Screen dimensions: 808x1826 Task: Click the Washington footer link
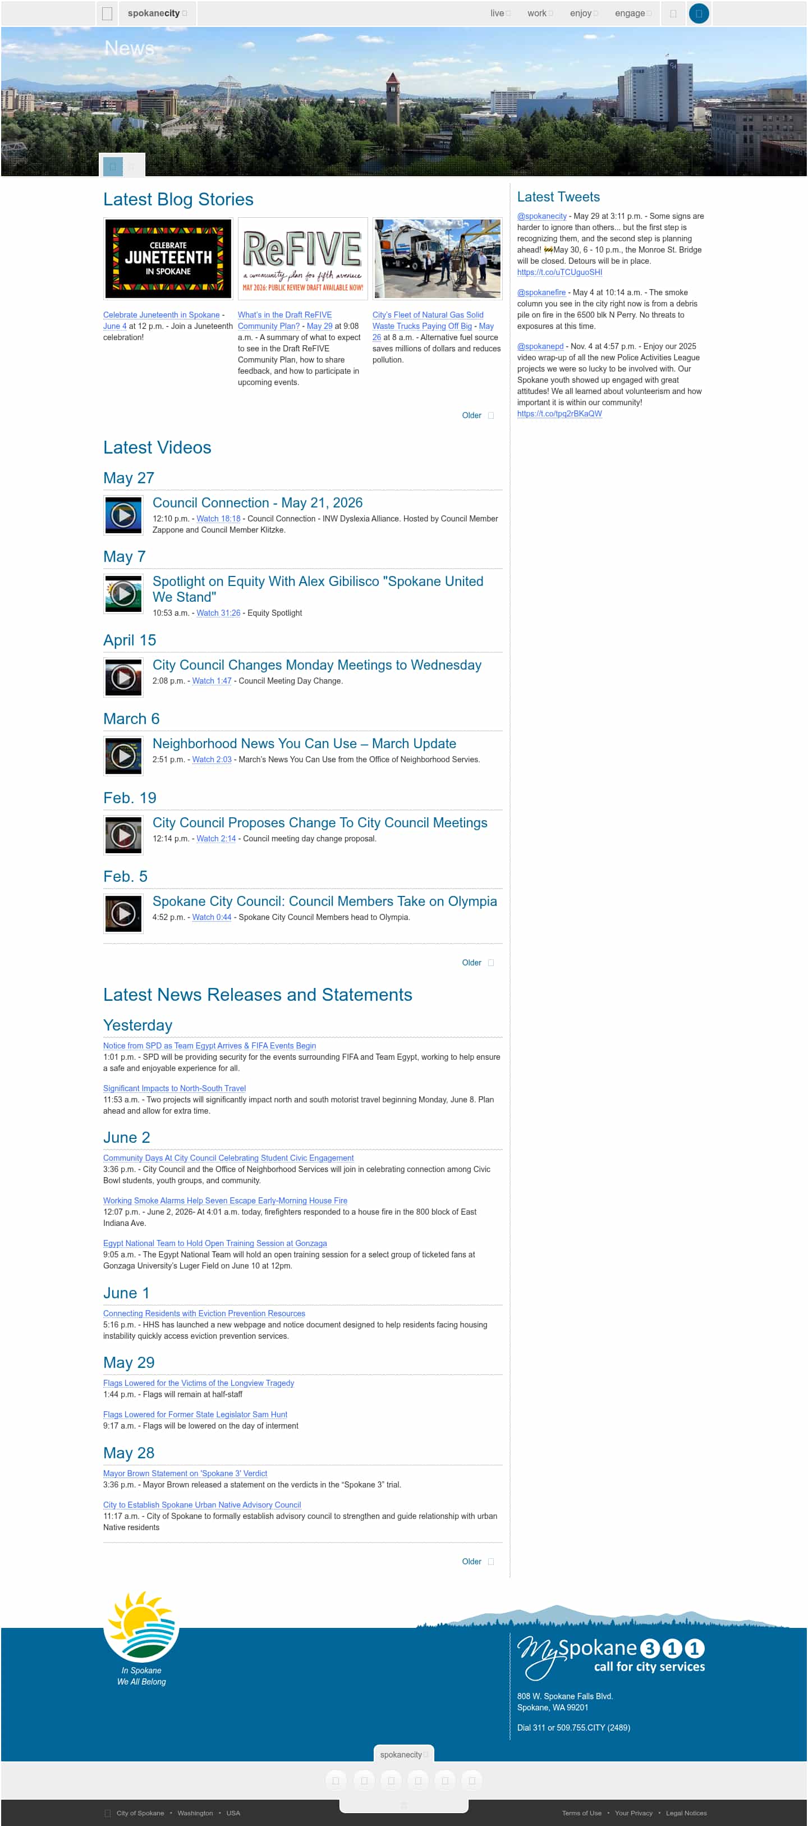[195, 1813]
